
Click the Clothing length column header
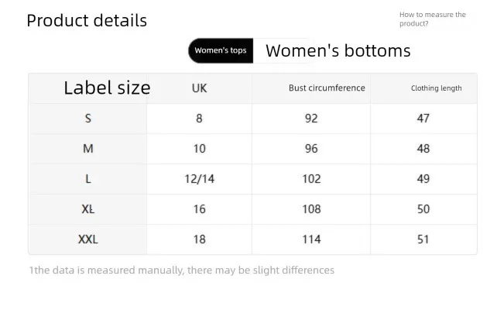pyautogui.click(x=436, y=88)
